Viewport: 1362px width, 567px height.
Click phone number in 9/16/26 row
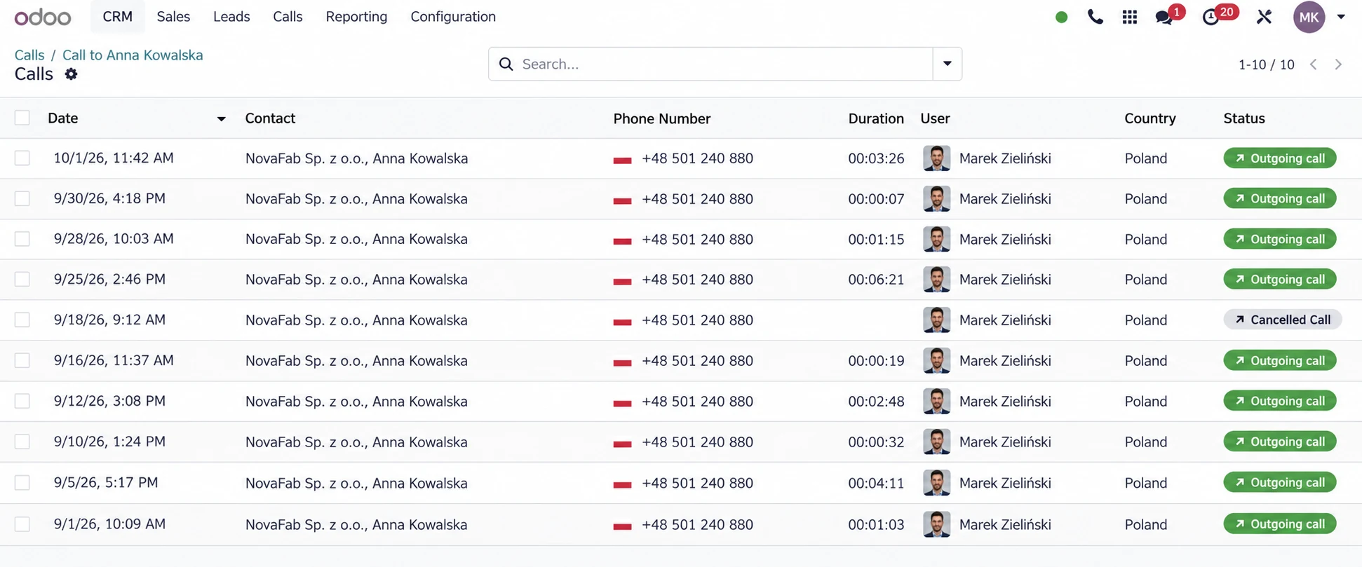(x=697, y=361)
